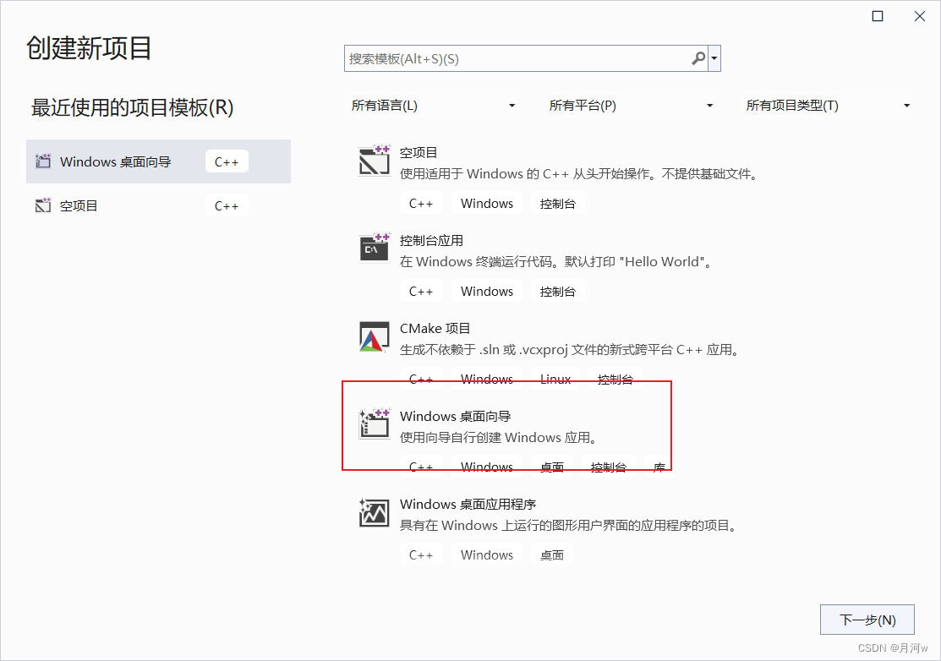Select the Windows 桌面应用程序 template title
The height and width of the screenshot is (661, 941).
tap(468, 504)
